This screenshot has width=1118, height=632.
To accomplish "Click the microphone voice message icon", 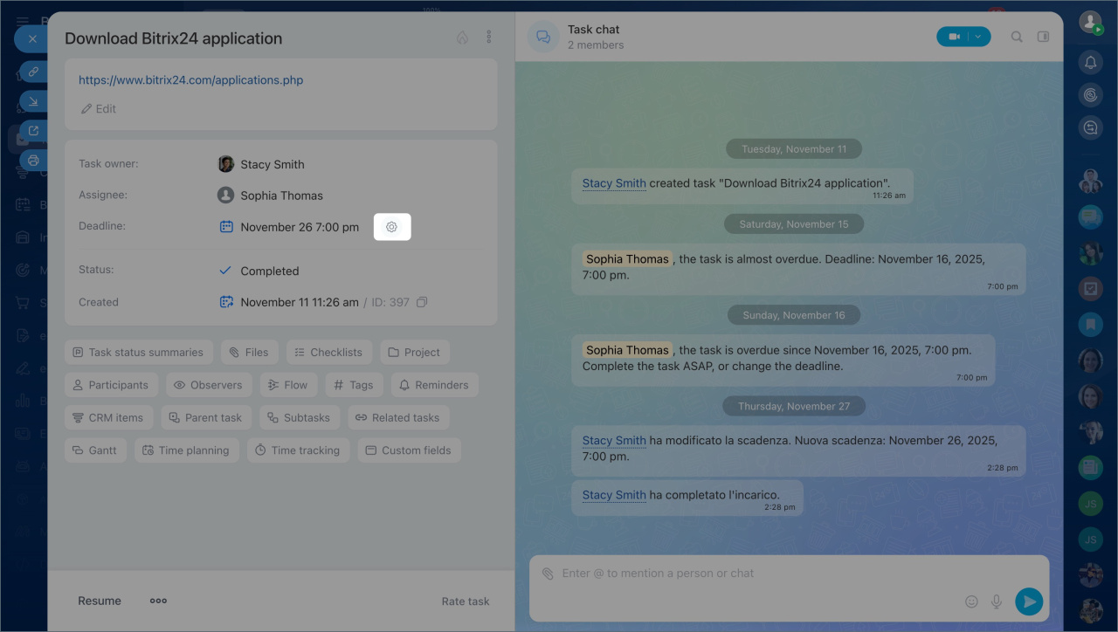I will tap(996, 601).
